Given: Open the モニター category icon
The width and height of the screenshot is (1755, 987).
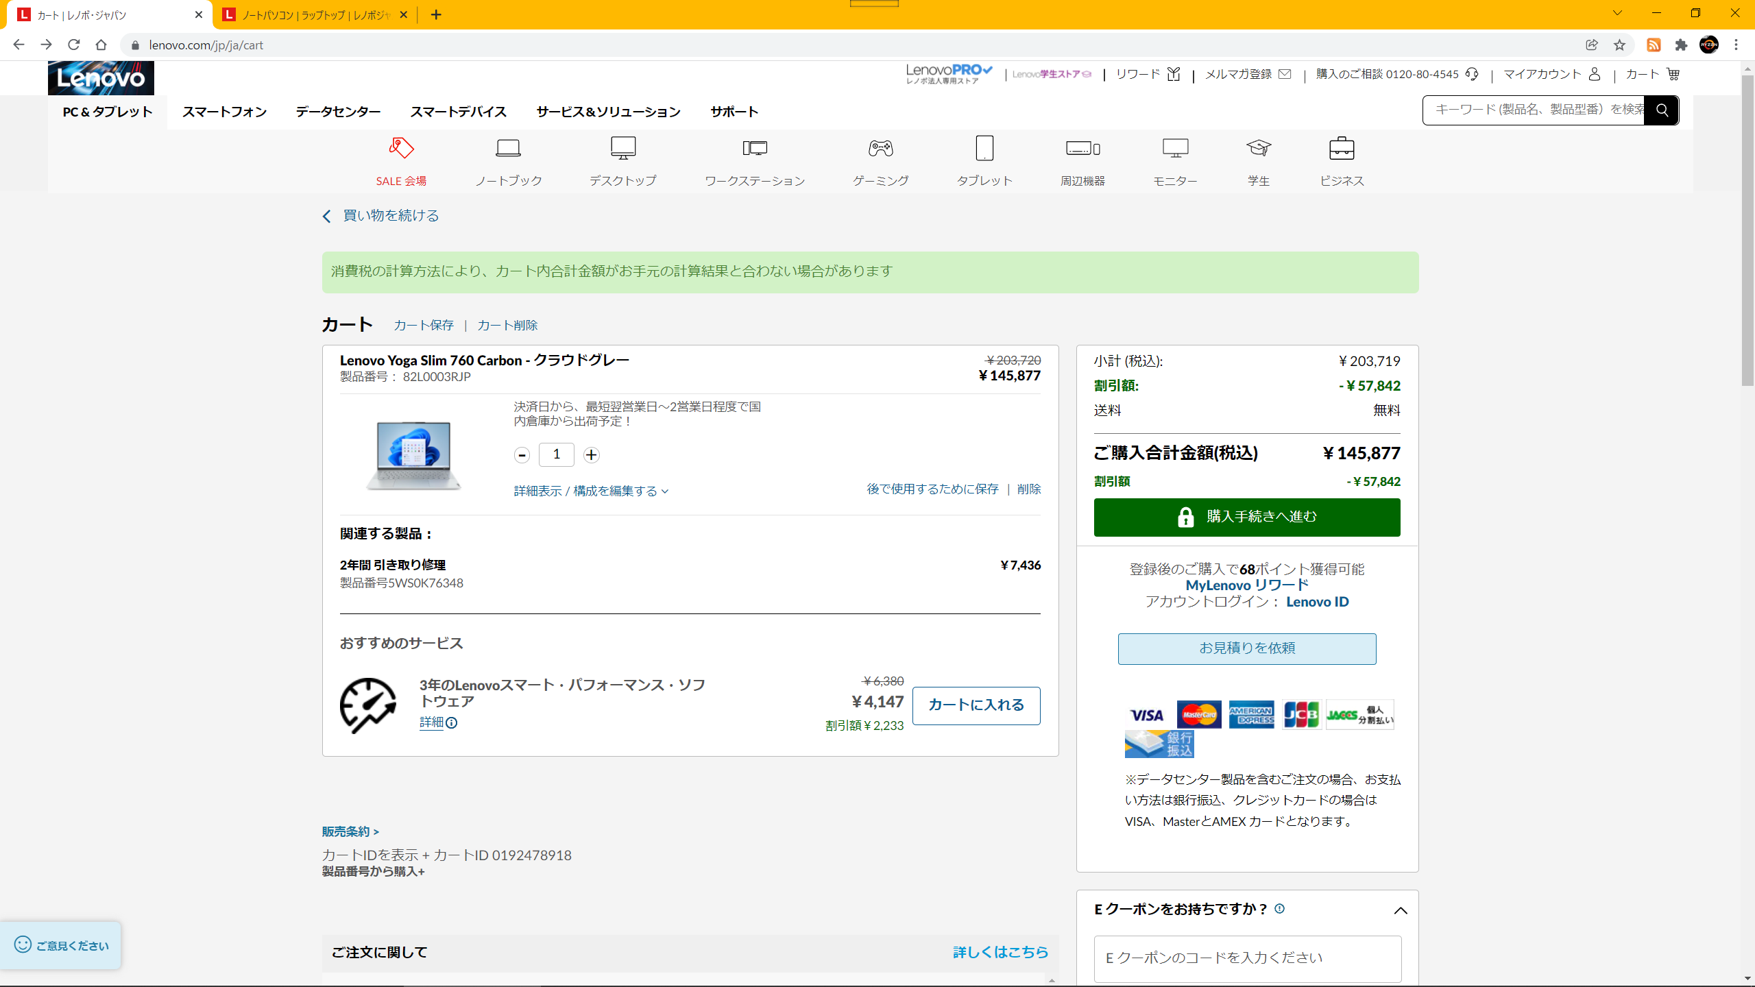Looking at the screenshot, I should tap(1175, 148).
